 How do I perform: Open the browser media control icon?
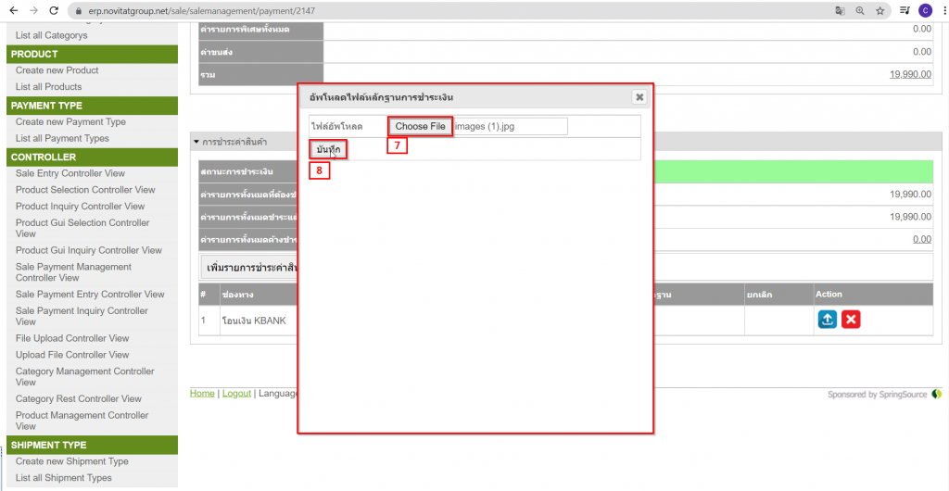(x=905, y=10)
